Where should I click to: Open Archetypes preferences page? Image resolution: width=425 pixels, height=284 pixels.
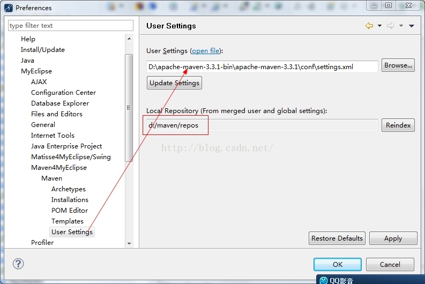[68, 189]
